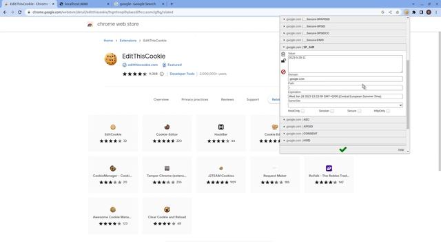Click the Google icon in address bar
Screen dimensions: 441x248
tap(382, 12)
